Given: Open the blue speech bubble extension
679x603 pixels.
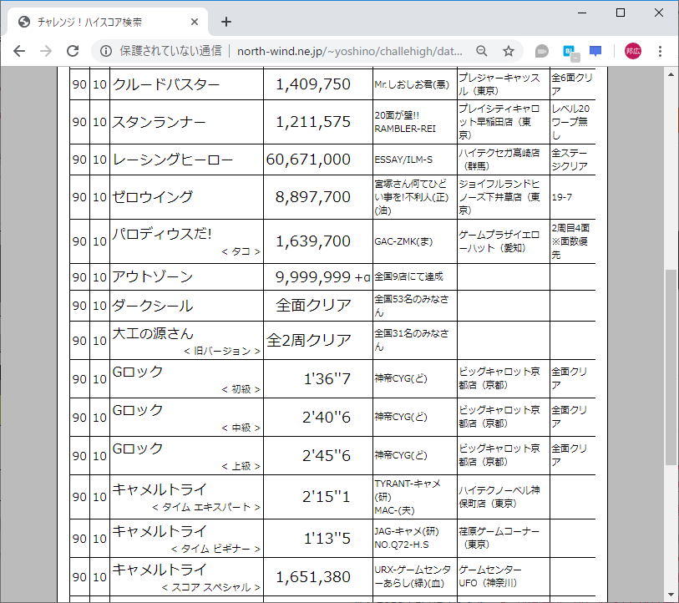Looking at the screenshot, I should 595,51.
